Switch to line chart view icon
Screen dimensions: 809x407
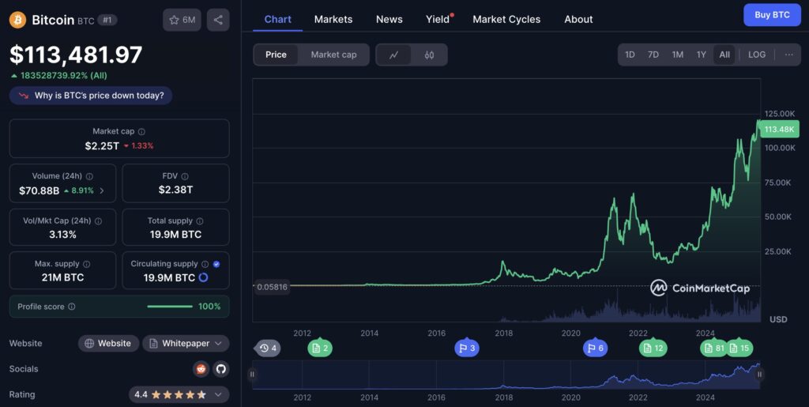(x=393, y=55)
